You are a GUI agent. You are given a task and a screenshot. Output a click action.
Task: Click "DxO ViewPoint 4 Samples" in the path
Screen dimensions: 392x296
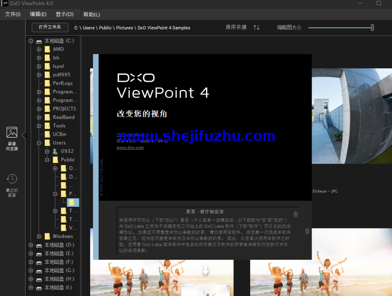click(164, 28)
